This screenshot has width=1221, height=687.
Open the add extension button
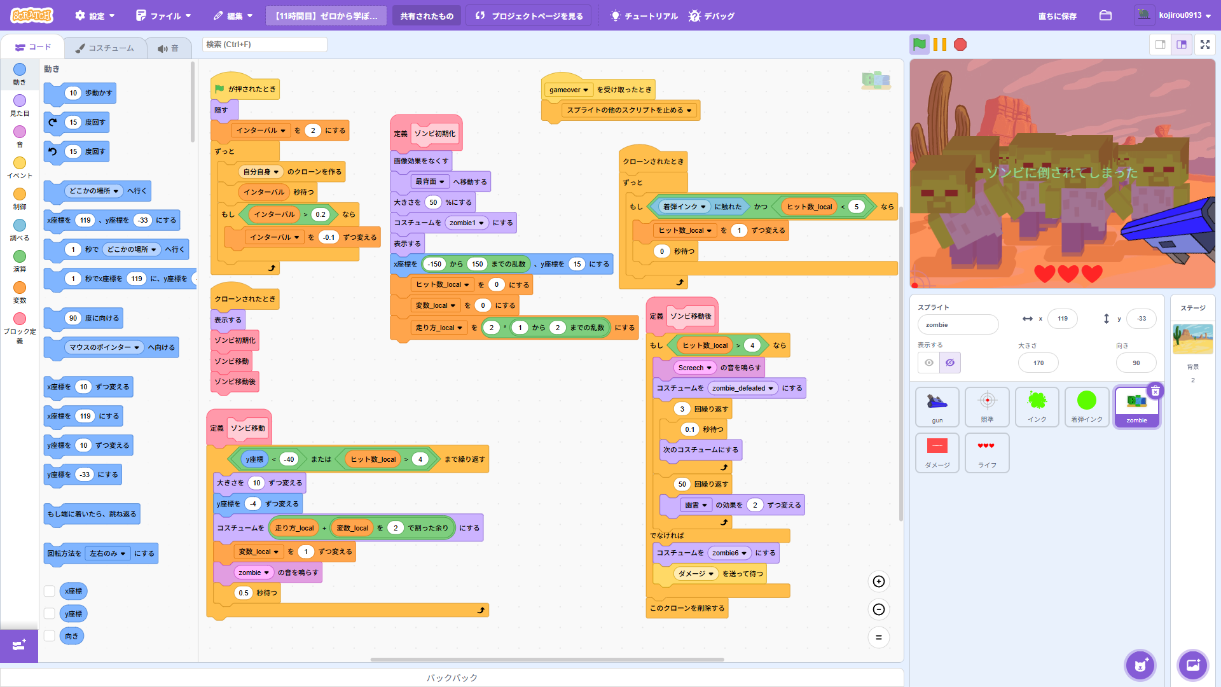tap(19, 646)
